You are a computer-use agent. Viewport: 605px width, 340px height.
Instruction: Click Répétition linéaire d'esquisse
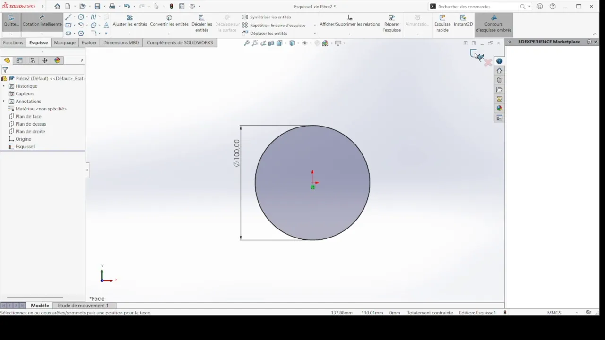(274, 25)
